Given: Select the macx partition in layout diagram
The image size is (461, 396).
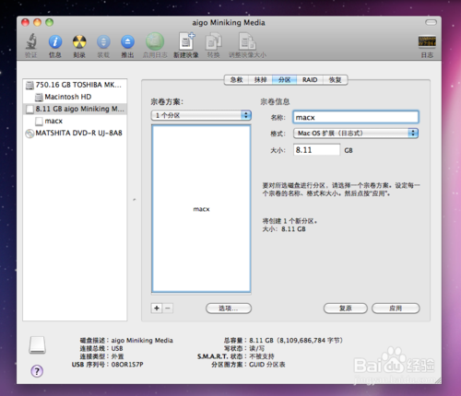Looking at the screenshot, I should 201,209.
